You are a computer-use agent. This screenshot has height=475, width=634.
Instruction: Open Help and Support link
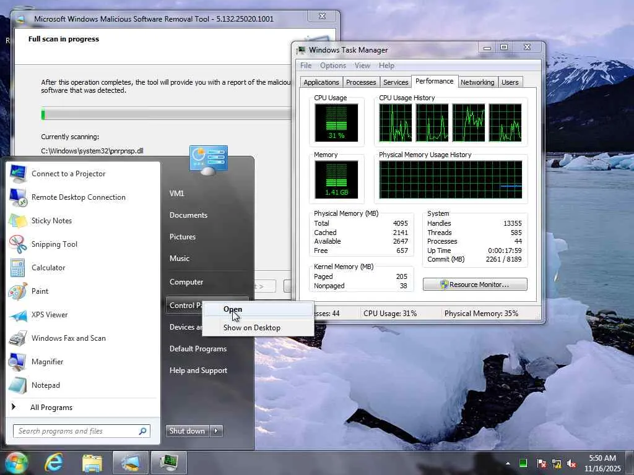coord(198,370)
